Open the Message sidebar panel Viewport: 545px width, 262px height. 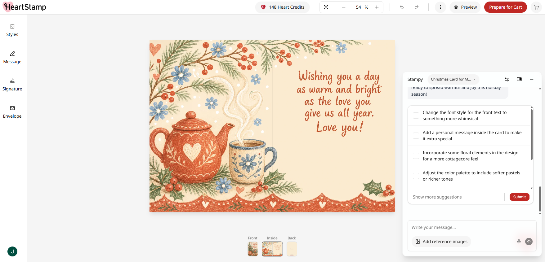pyautogui.click(x=12, y=58)
